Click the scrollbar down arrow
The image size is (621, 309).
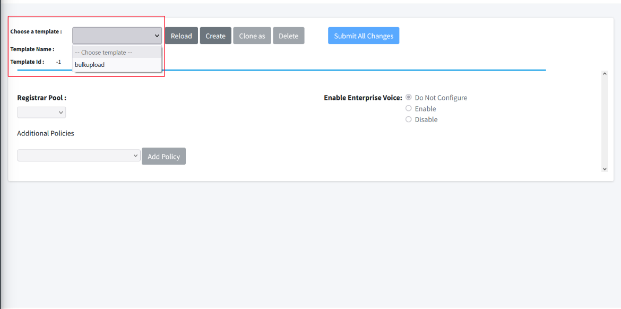pos(605,169)
